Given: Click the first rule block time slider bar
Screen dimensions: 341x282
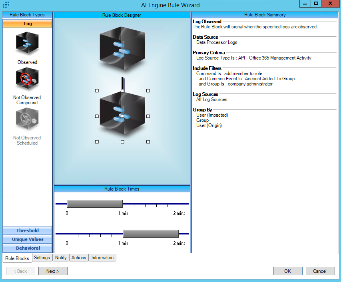Looking at the screenshot, I should [94, 204].
